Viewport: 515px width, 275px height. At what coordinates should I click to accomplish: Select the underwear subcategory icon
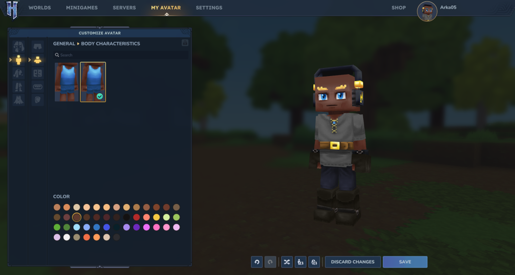(x=38, y=47)
